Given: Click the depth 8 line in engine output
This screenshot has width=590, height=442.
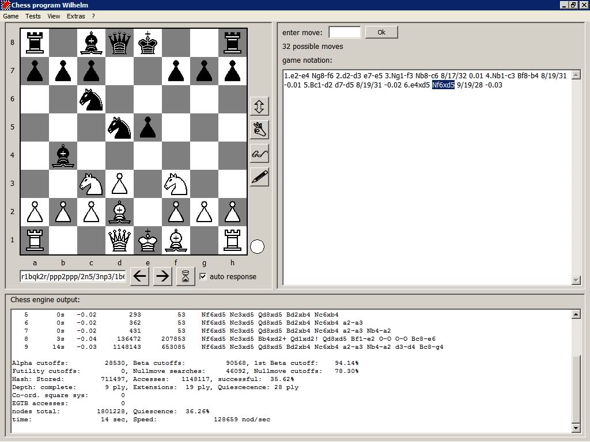Looking at the screenshot, I should [229, 338].
